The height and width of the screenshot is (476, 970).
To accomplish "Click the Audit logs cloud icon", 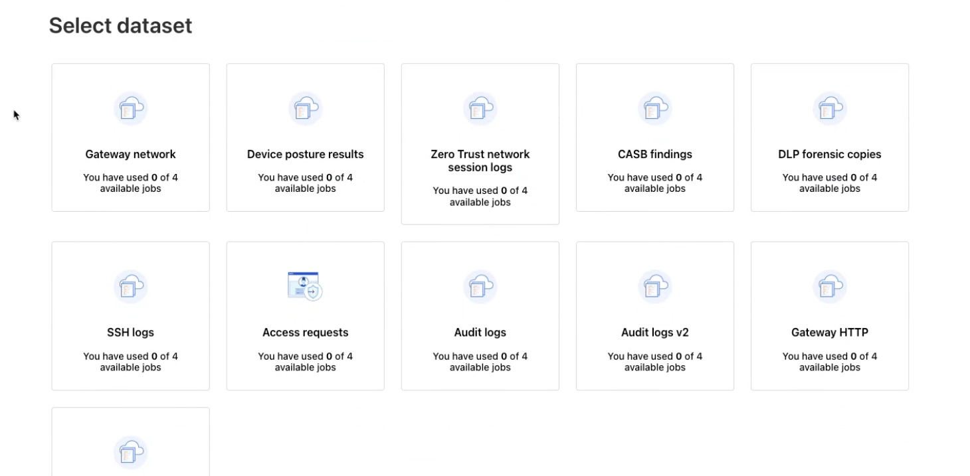I will click(x=480, y=287).
